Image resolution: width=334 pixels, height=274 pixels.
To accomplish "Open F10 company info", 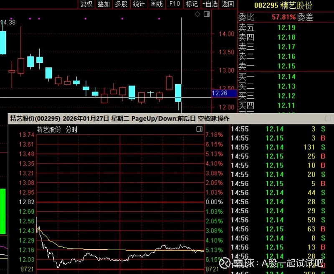I will coord(175,4).
